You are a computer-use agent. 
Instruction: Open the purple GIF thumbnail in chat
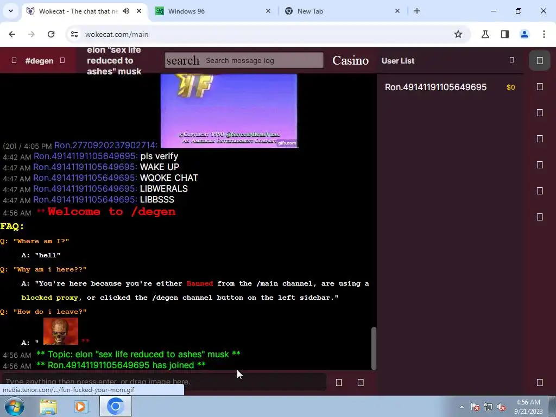(229, 111)
